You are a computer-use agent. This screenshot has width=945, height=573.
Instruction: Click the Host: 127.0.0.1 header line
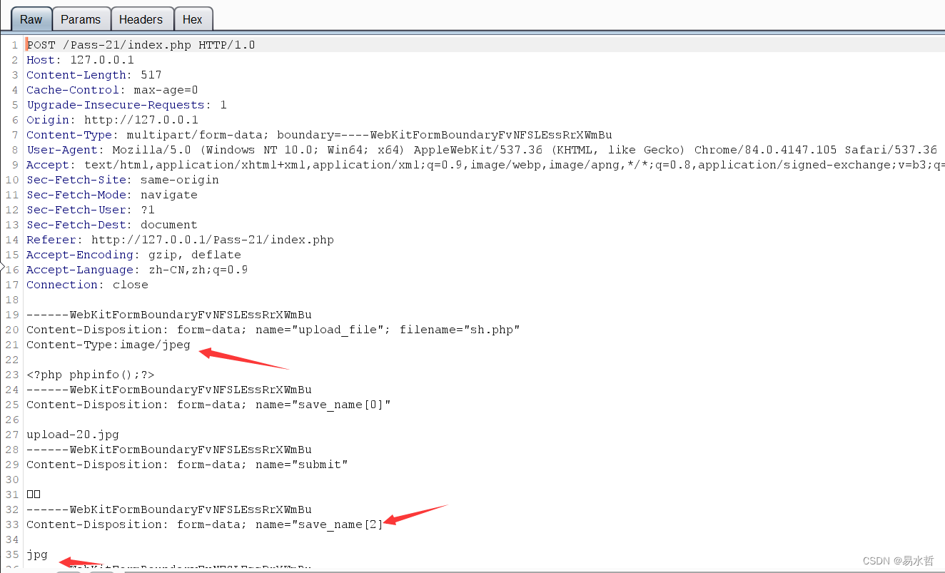80,60
